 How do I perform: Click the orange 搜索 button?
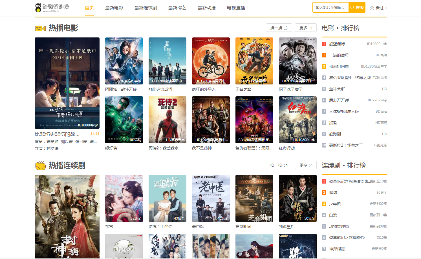[357, 8]
